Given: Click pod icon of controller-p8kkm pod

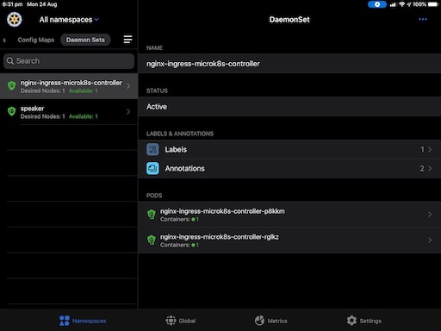Looking at the screenshot, I should pyautogui.click(x=152, y=215).
